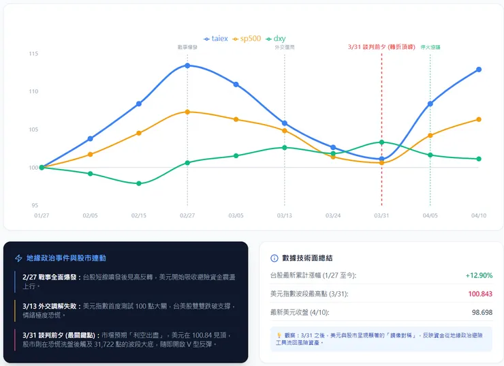The width and height of the screenshot is (504, 366).
Task: Click the taiex data point at 02/05
Action: pos(91,138)
